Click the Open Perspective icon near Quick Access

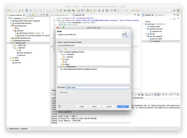174,11
